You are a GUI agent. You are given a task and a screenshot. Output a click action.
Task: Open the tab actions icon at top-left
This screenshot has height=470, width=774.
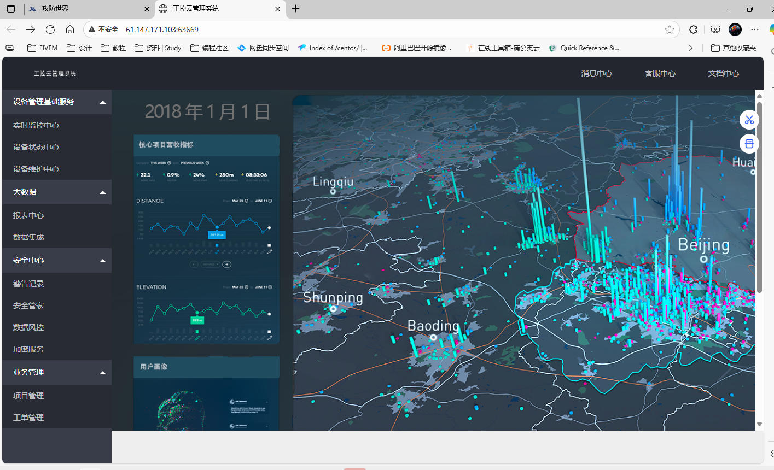coord(11,9)
